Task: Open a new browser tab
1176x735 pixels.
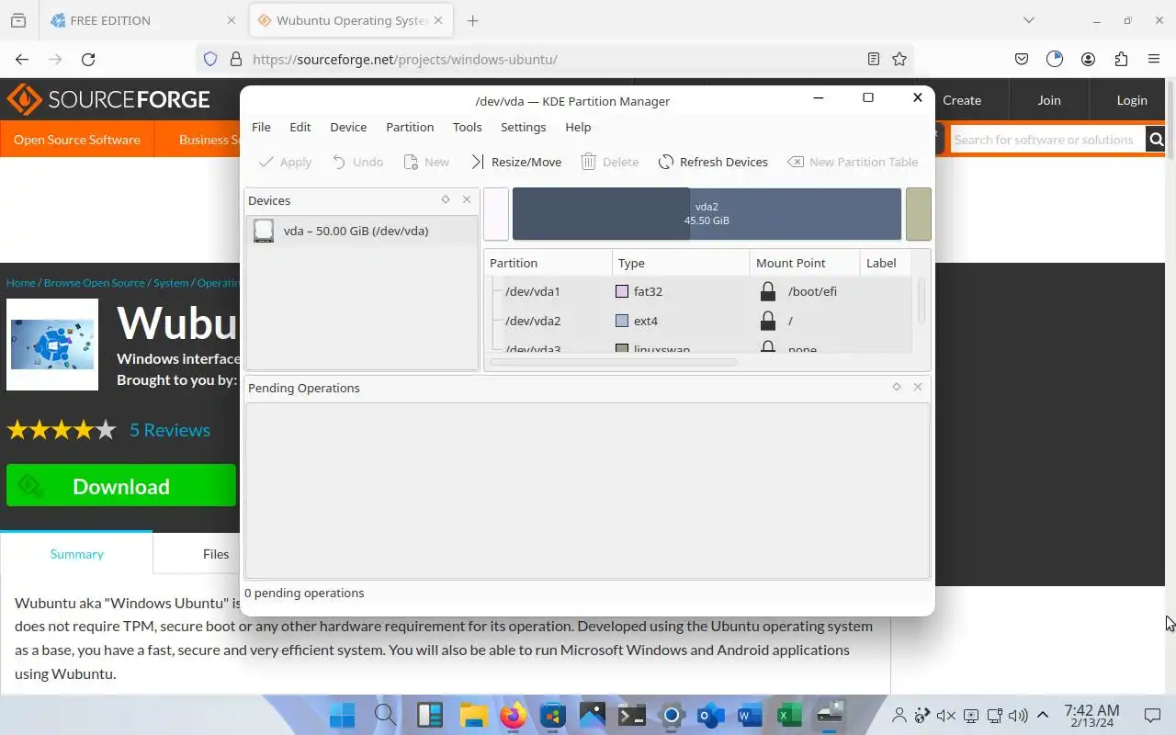Action: (x=472, y=20)
